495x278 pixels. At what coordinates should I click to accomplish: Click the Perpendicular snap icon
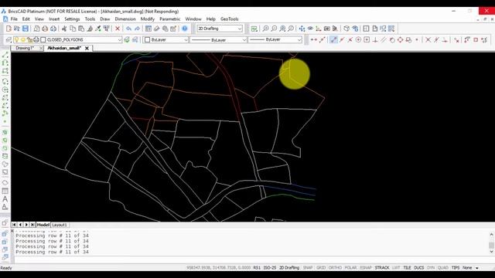[375, 39]
